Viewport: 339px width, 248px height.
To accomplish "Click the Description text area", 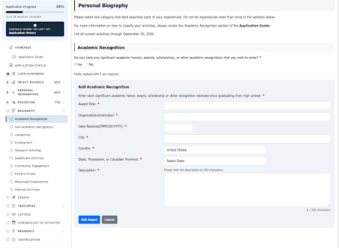I will tap(247, 190).
